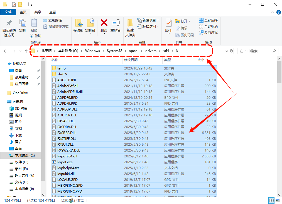Open Properties (属性) icon in ribbon
The image size is (282, 204).
coord(168,23)
